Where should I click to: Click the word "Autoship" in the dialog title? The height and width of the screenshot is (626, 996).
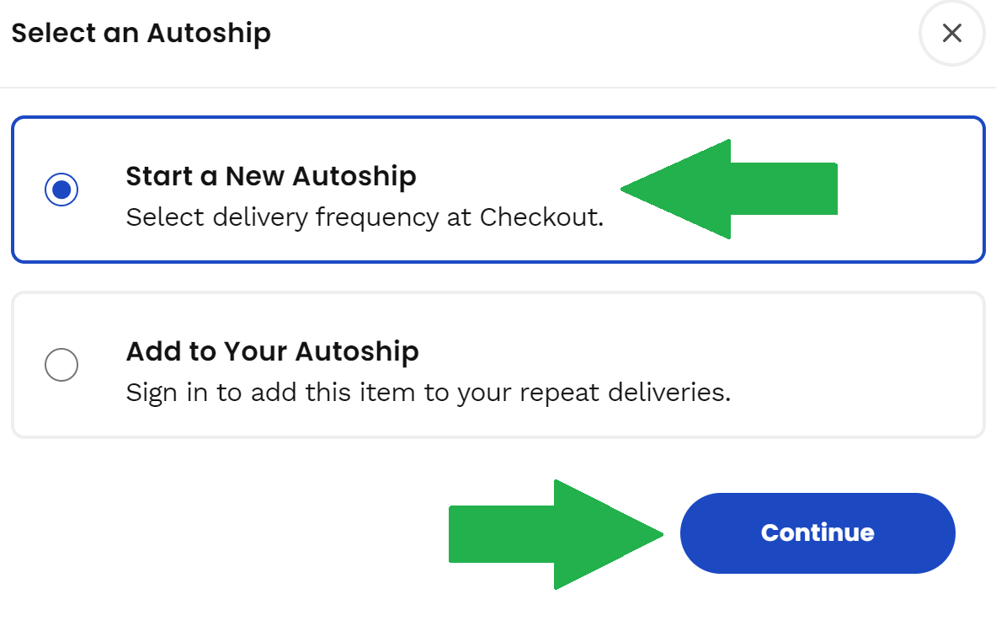tap(209, 34)
